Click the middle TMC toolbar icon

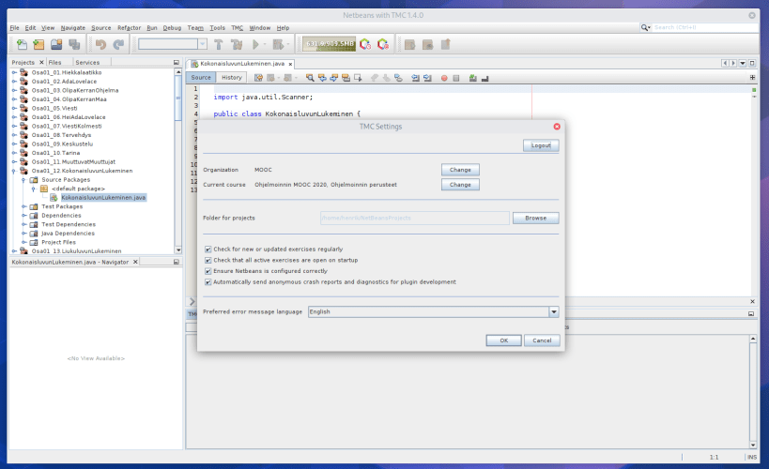(427, 45)
